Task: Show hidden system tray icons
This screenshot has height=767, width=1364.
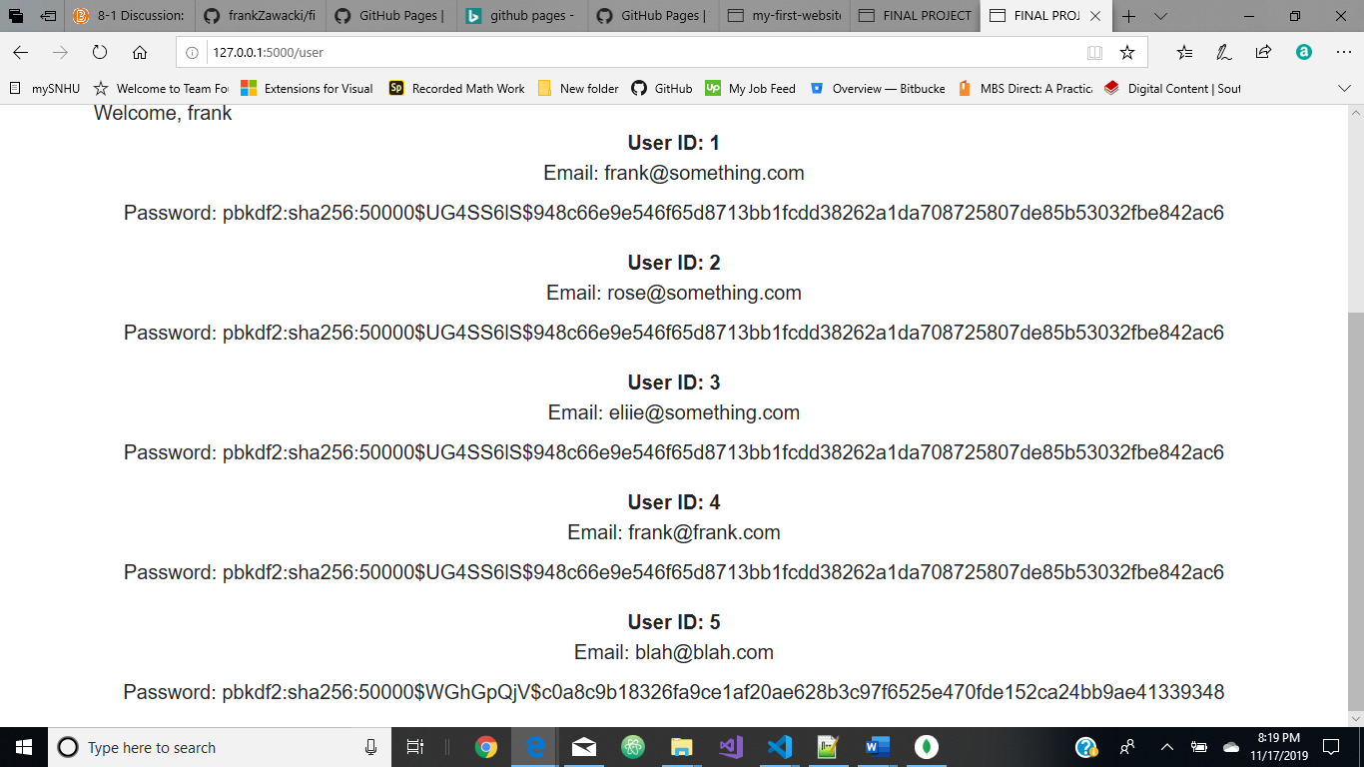Action: coord(1166,747)
